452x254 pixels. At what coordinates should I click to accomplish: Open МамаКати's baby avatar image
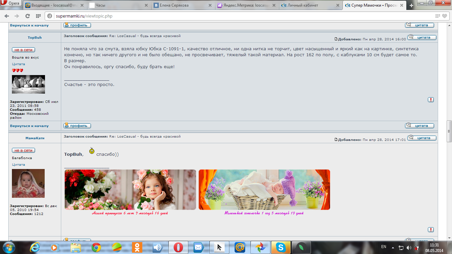coord(28,183)
